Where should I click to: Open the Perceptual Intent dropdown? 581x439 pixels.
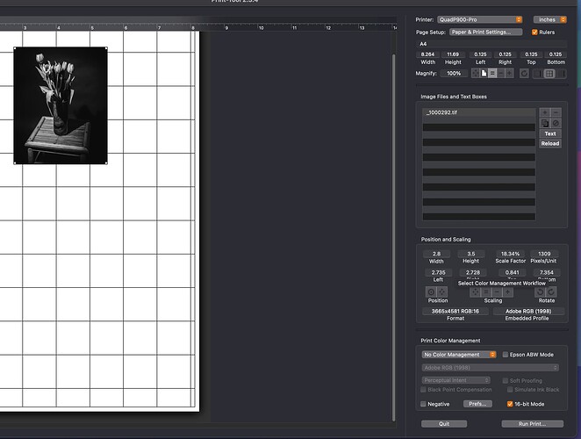coord(455,380)
